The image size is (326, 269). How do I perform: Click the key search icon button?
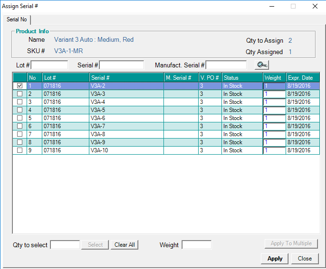tap(262, 65)
